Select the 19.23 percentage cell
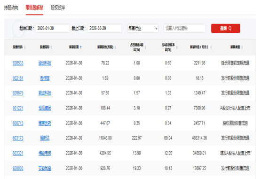The width and height of the screenshot is (261, 179). [x=137, y=168]
